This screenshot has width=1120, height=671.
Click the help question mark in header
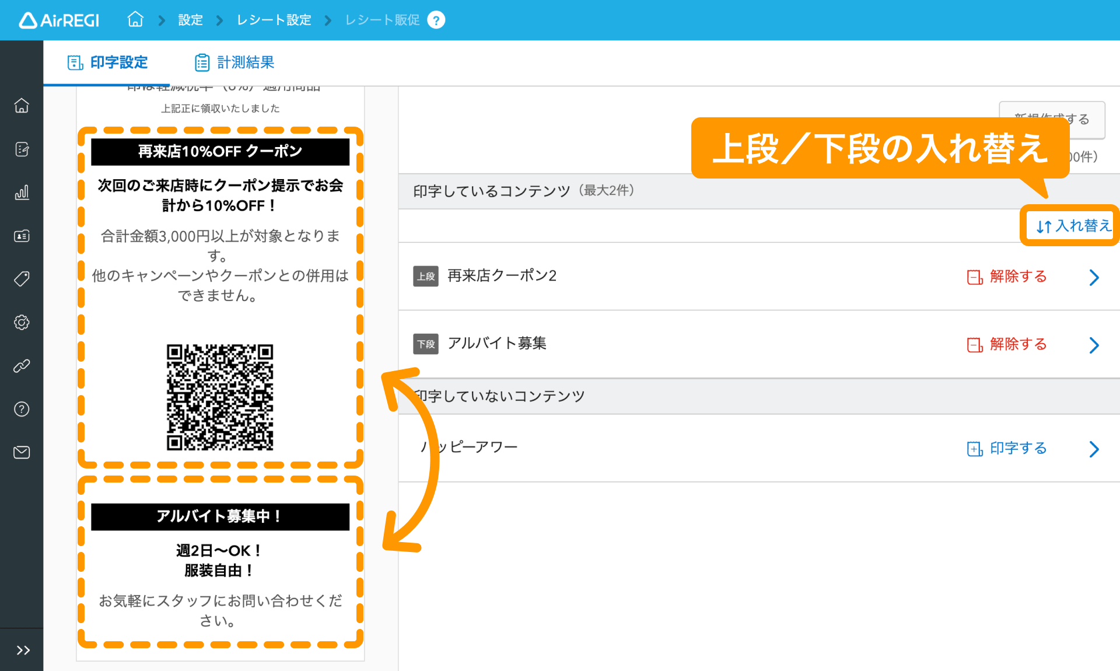tap(436, 20)
